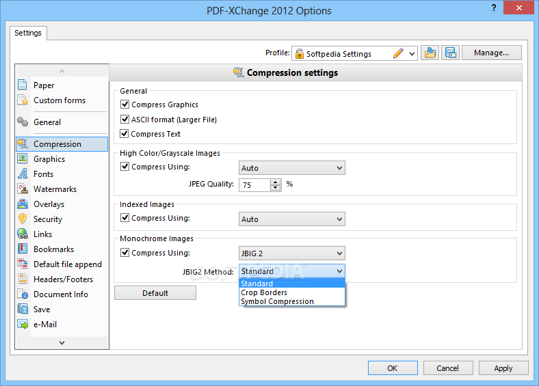
Task: Click the sidebar scroll up chevron
Action: [62, 71]
